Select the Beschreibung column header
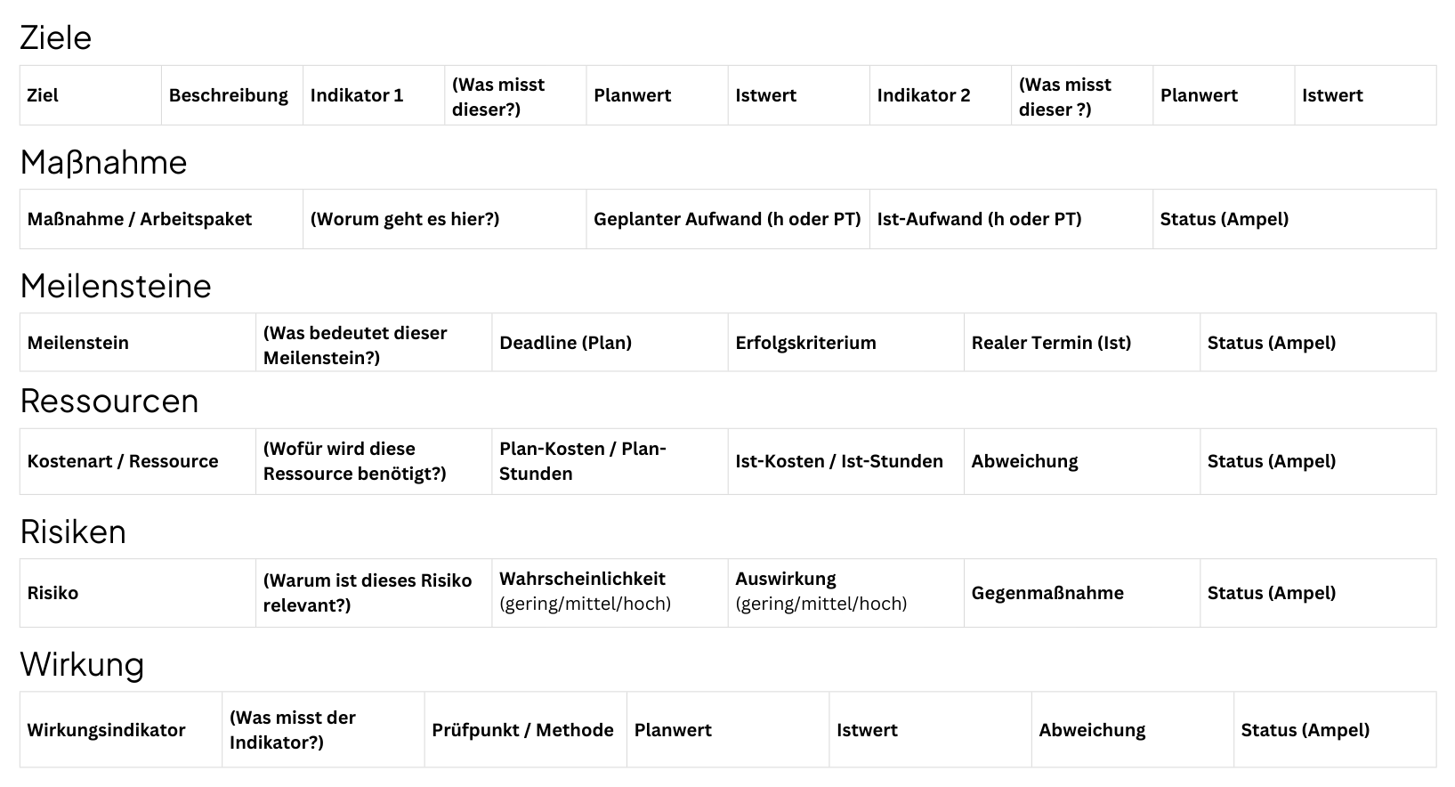This screenshot has height=787, width=1455. click(229, 95)
